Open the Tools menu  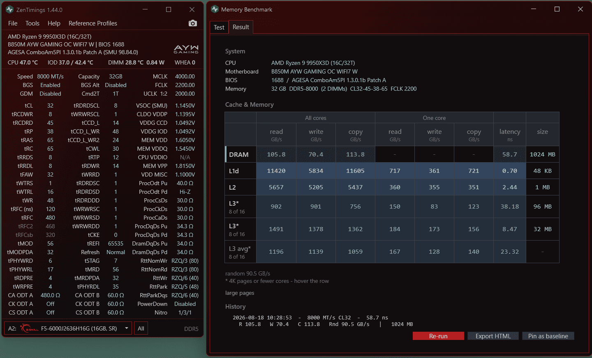32,23
